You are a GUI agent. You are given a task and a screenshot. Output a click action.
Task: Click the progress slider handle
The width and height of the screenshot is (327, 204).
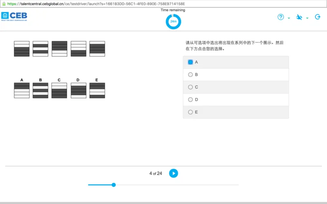point(114,185)
